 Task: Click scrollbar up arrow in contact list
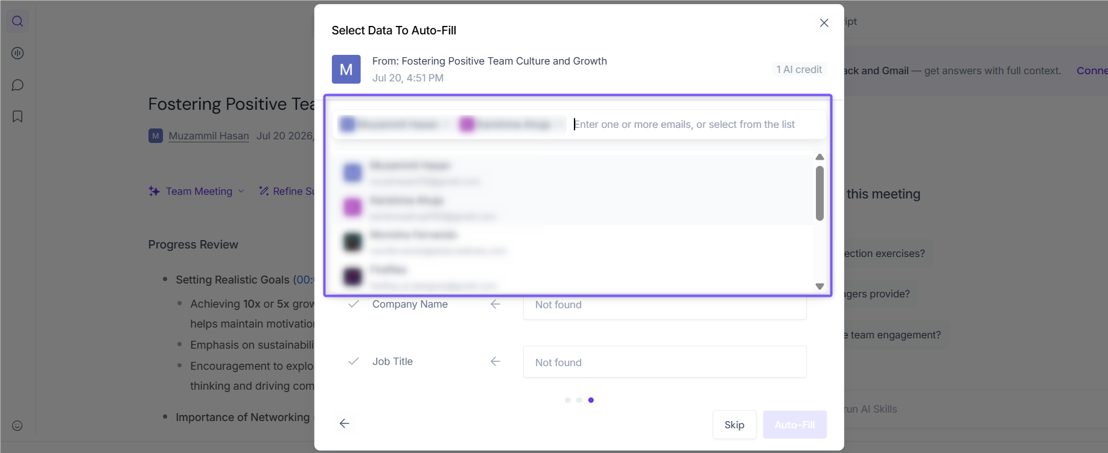tap(820, 157)
